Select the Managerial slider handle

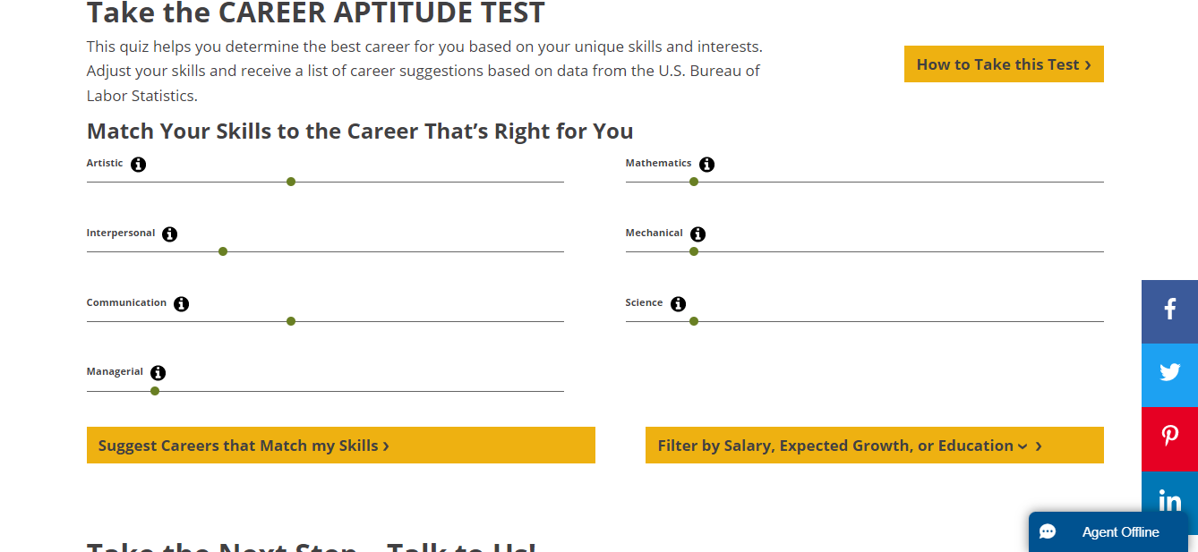point(155,390)
